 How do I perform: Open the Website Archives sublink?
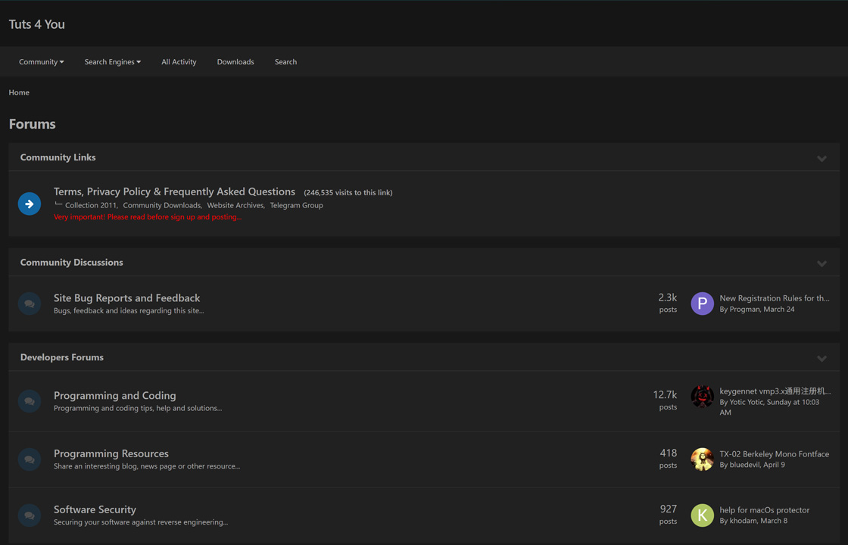click(x=235, y=205)
